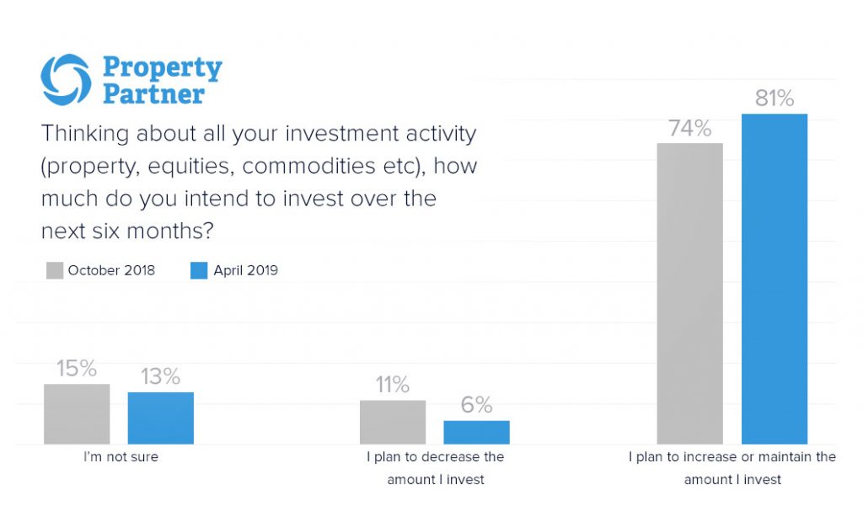Select the grey October 2018 legend swatch
This screenshot has height=511, width=863.
pyautogui.click(x=55, y=270)
